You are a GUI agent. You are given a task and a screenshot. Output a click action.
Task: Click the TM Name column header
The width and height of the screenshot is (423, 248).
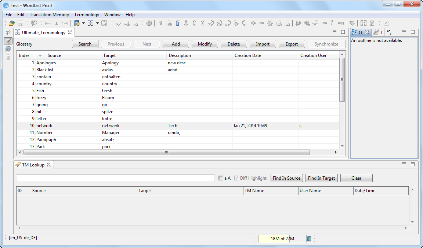coord(271,191)
